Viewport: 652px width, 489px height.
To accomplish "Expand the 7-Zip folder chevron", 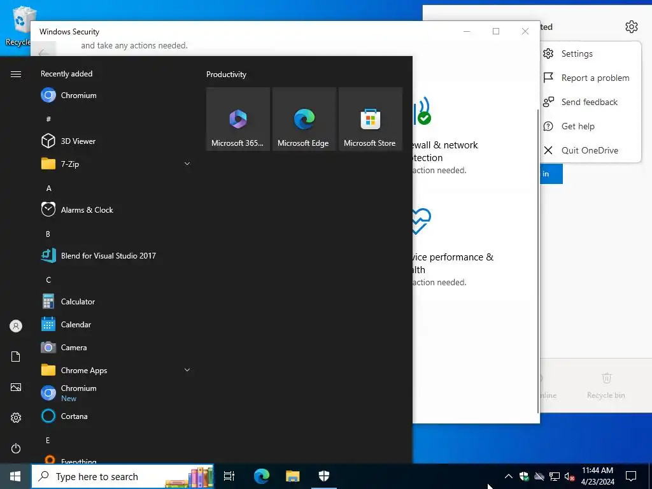I will coord(187,164).
